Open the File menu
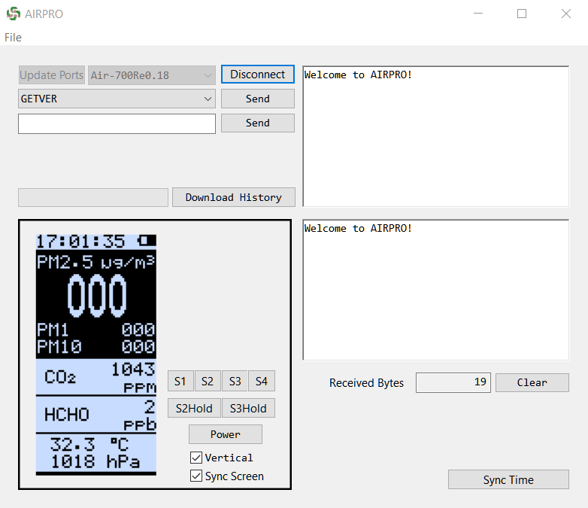The height and width of the screenshot is (508, 588). (x=13, y=38)
